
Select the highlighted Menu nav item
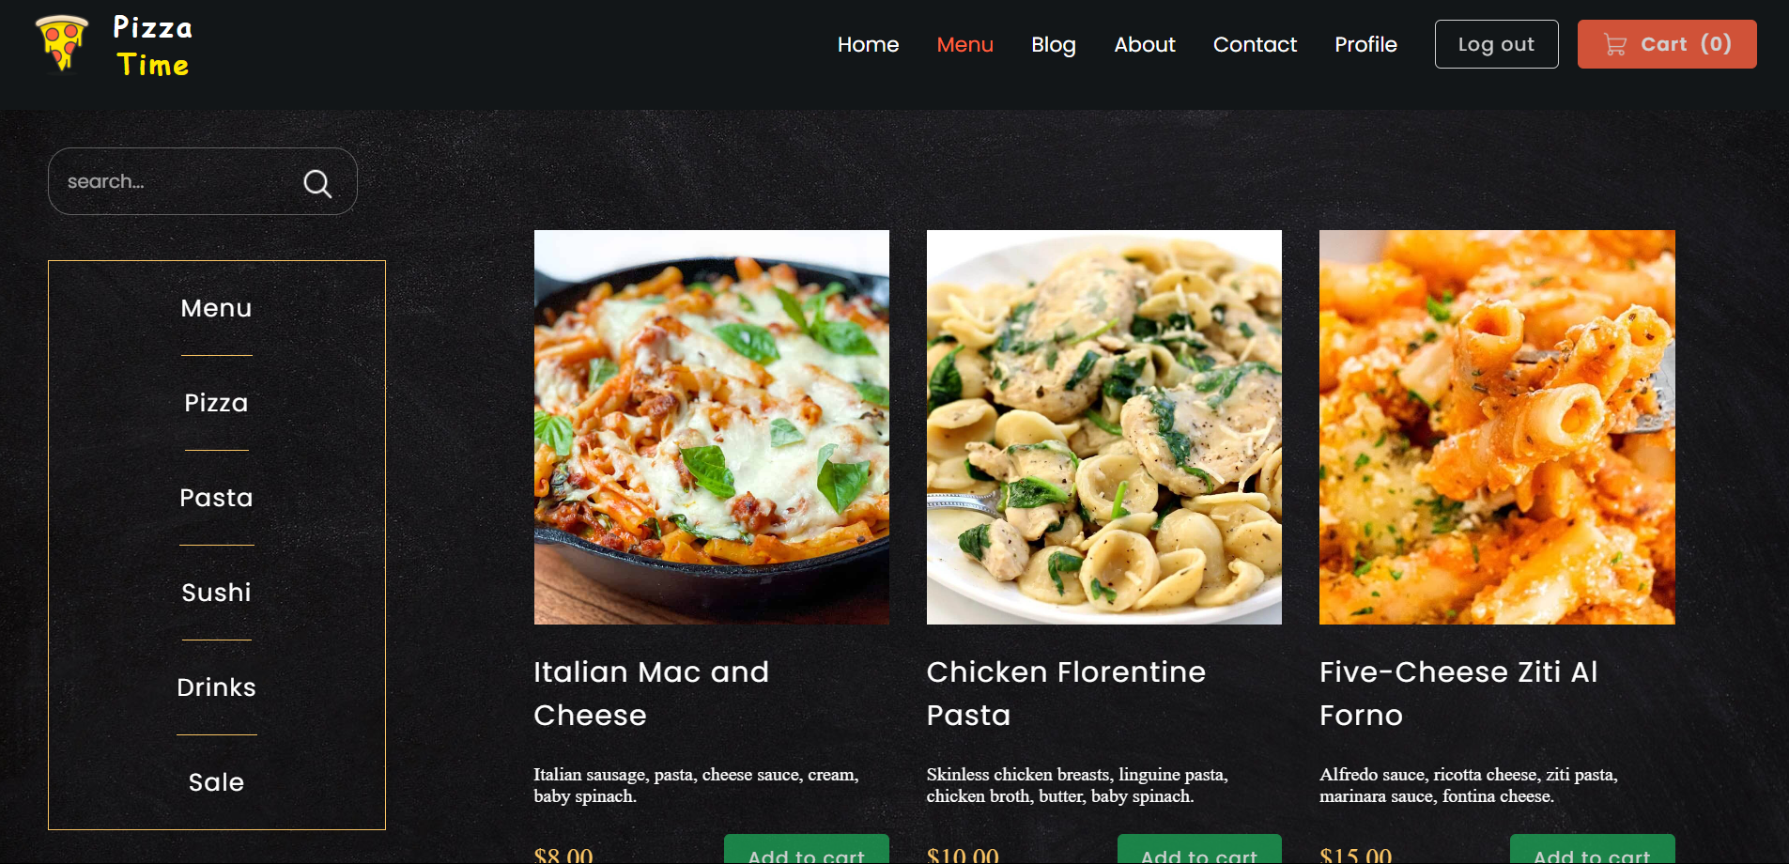pos(964,44)
